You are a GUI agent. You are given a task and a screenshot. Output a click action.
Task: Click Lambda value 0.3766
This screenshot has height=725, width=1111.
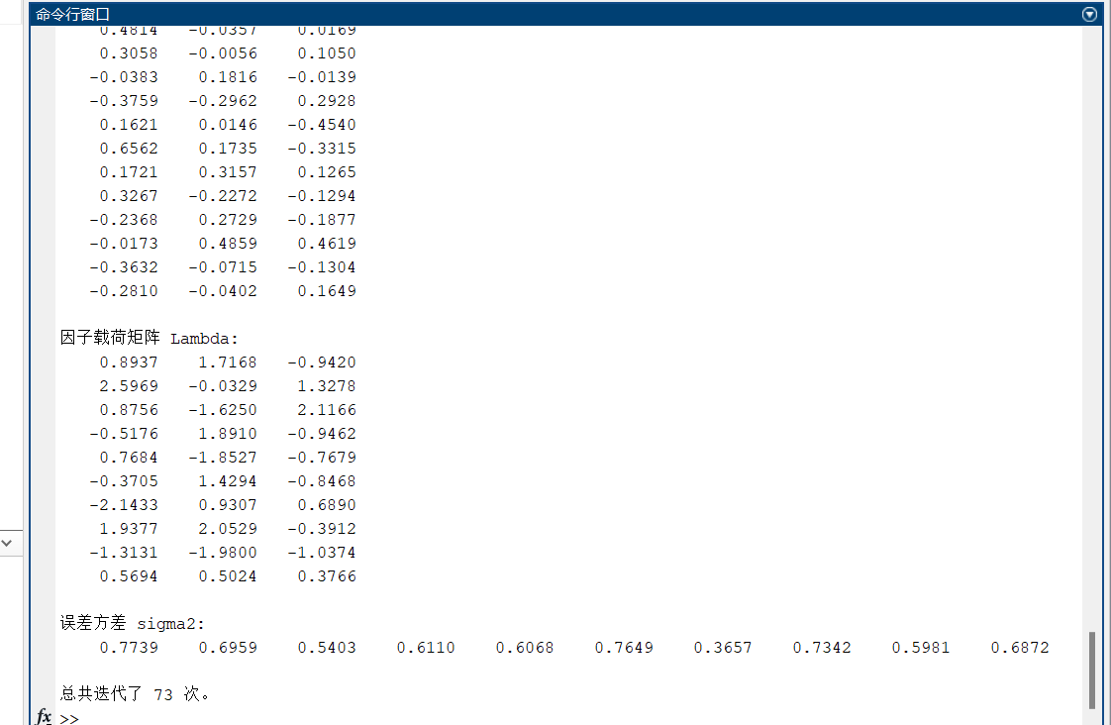click(327, 576)
